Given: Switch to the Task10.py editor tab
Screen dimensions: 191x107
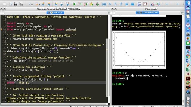Looking at the screenshot, I should coord(55,12).
